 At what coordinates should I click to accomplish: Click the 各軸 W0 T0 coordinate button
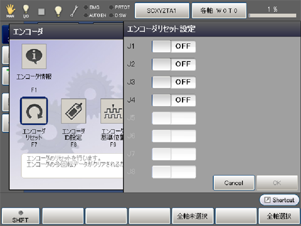[219, 11]
